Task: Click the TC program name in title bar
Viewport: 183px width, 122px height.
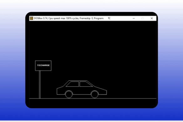Action: (x=109, y=18)
